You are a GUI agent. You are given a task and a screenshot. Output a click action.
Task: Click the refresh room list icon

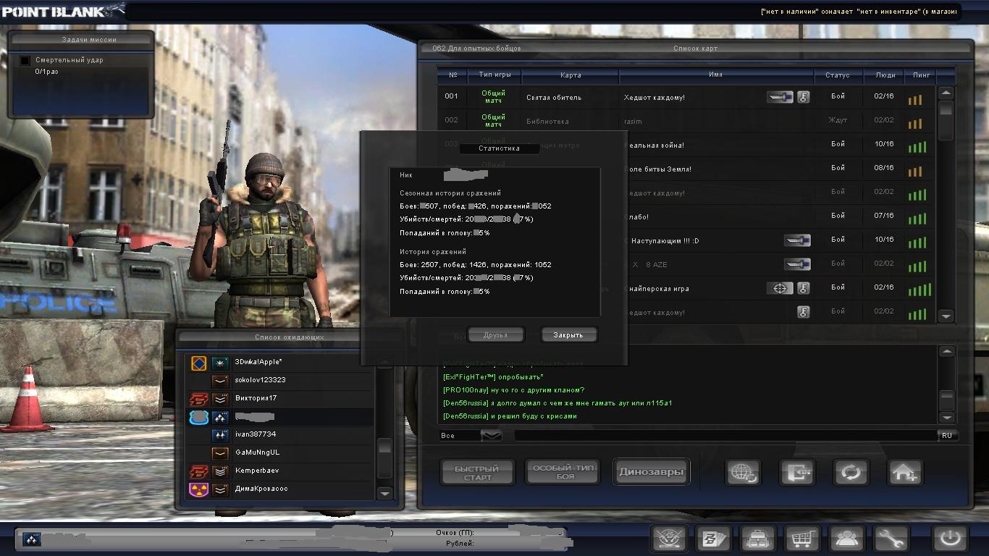coord(851,473)
